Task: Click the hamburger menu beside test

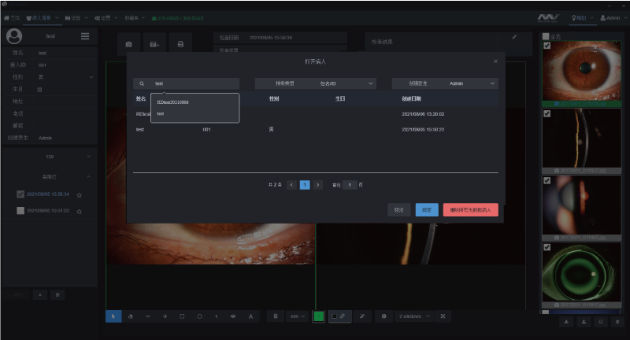Action: 85,36
